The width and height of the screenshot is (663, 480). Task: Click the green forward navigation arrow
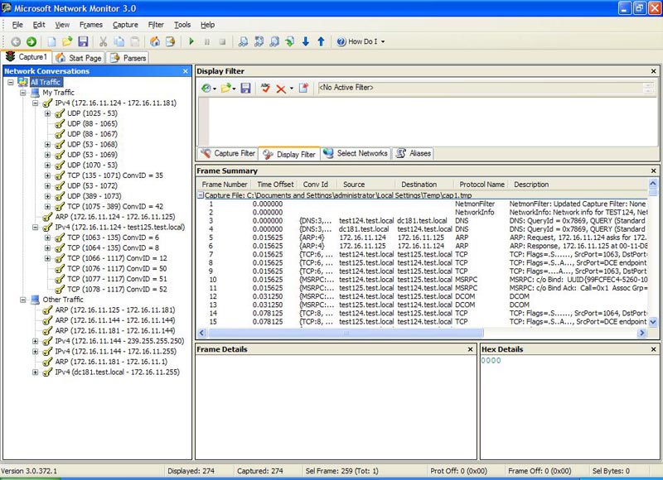click(31, 41)
